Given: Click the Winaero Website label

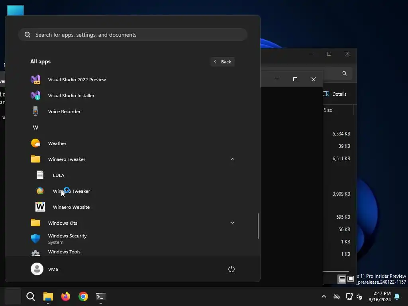Looking at the screenshot, I should point(71,207).
